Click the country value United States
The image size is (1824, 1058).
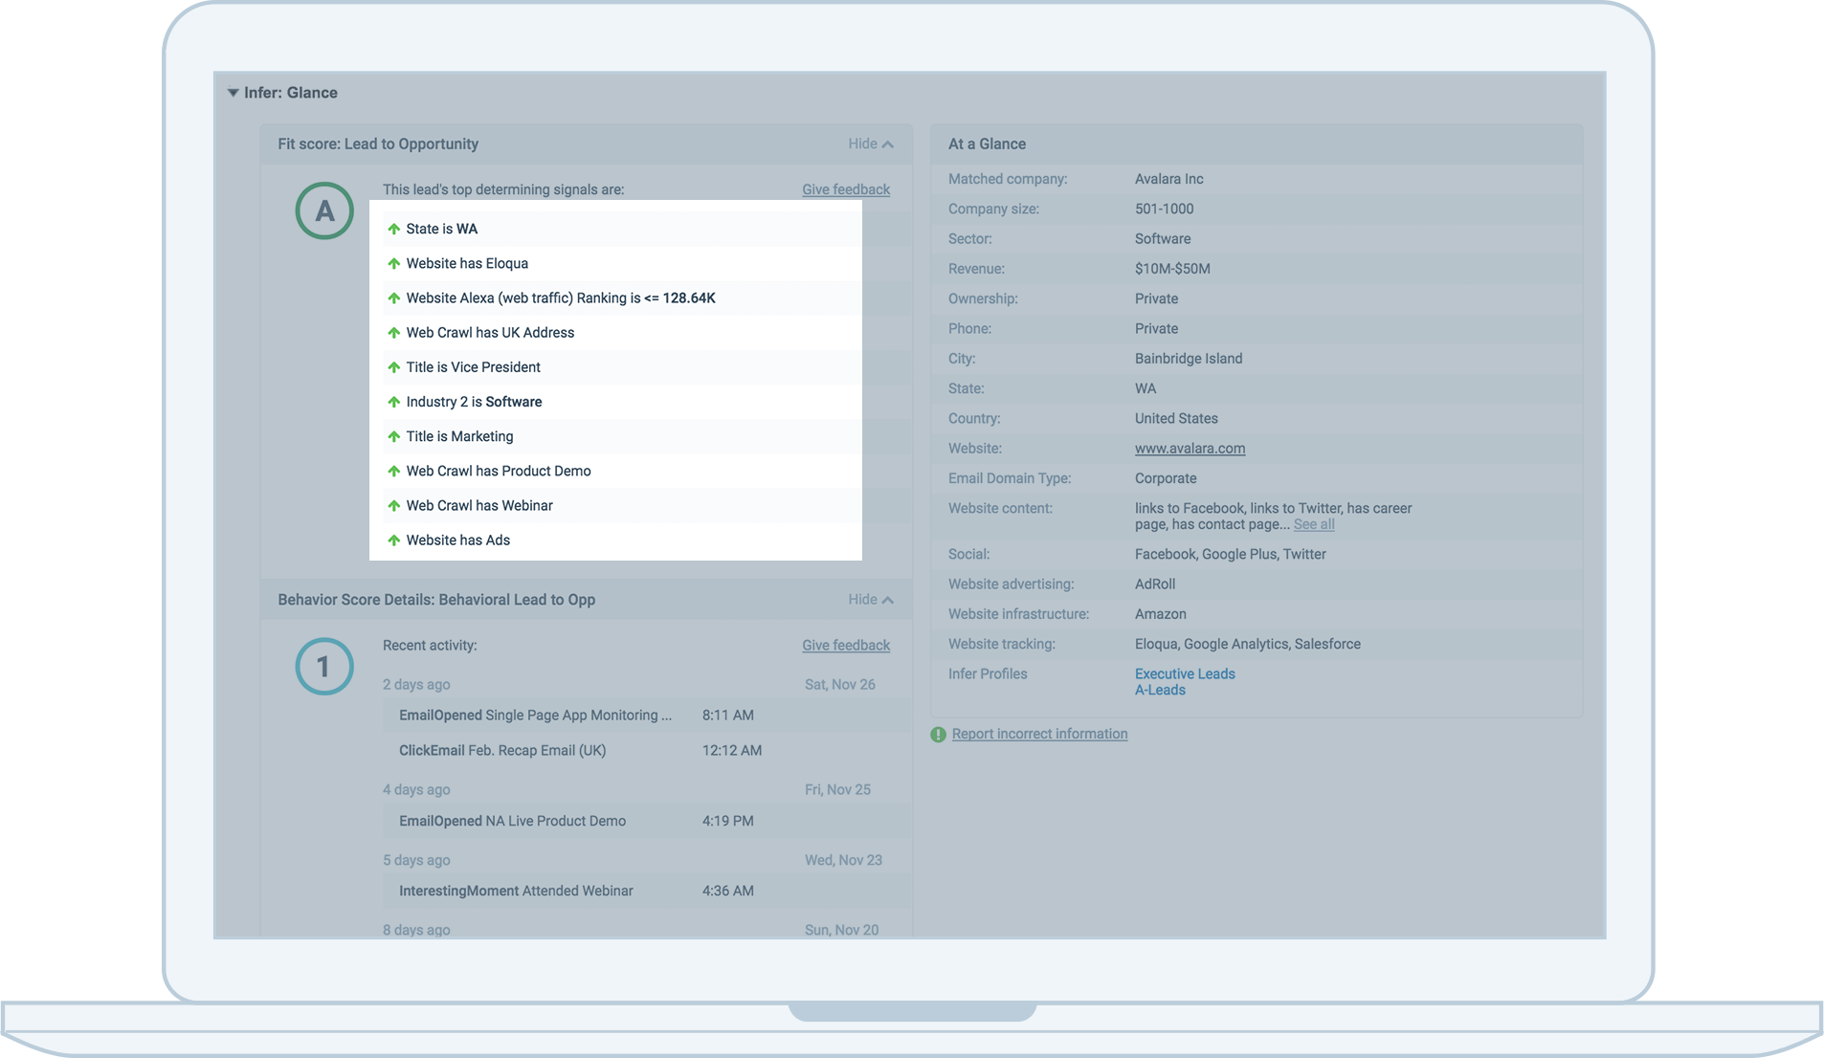coord(1176,418)
